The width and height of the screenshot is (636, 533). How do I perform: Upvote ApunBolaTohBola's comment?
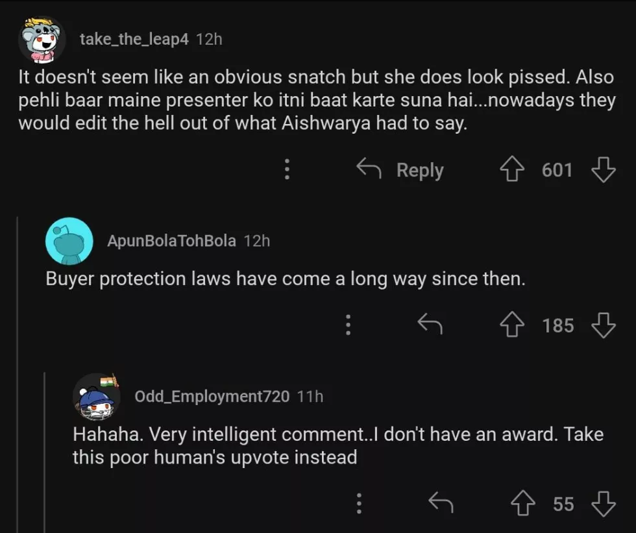click(512, 325)
